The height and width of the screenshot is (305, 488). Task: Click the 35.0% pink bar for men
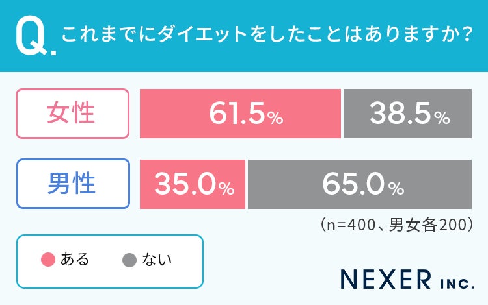tap(193, 184)
